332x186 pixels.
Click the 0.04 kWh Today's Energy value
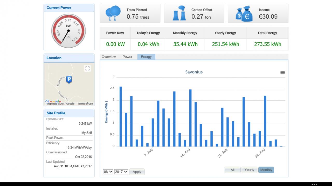149,44
